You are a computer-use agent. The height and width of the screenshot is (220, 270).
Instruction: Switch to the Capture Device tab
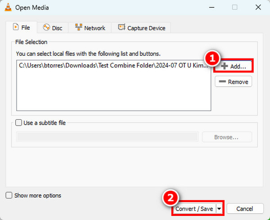tap(141, 28)
